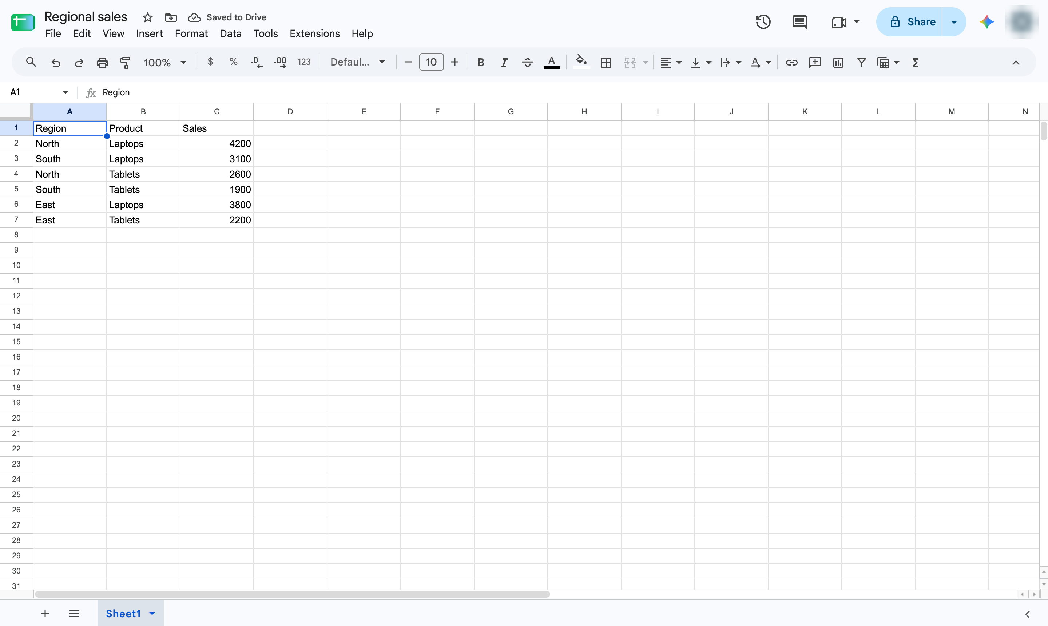Viewport: 1048px width, 626px height.
Task: Undo the last action
Action: [x=56, y=63]
